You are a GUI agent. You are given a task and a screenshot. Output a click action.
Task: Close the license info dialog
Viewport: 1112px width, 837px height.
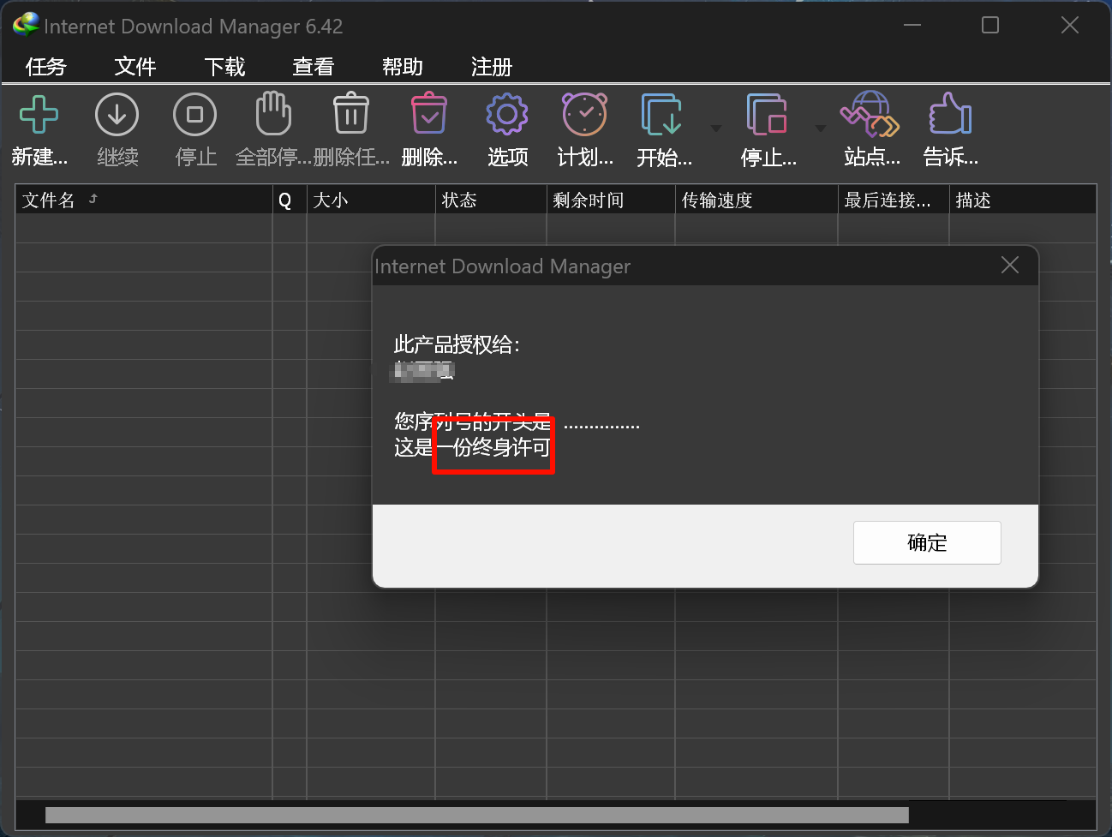[1010, 266]
